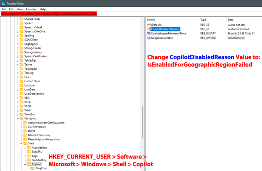Click the StorageFolder folder icon
This screenshot has width=262, height=171.
[21, 48]
